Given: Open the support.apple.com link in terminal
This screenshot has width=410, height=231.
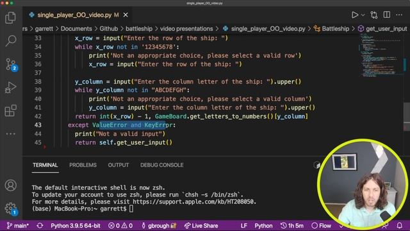Looking at the screenshot, I should pyautogui.click(x=193, y=201).
